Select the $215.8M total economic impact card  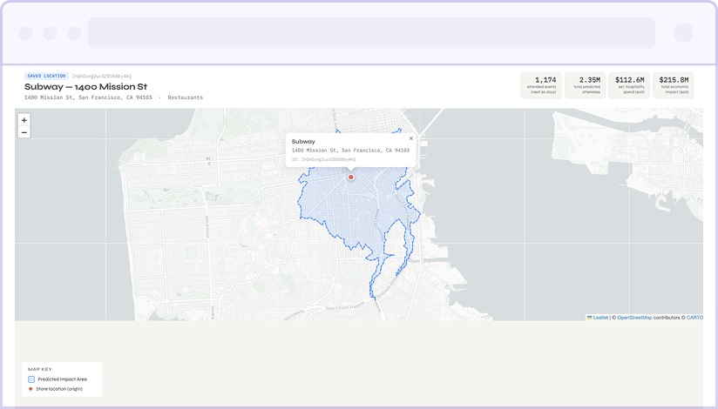[x=673, y=85]
